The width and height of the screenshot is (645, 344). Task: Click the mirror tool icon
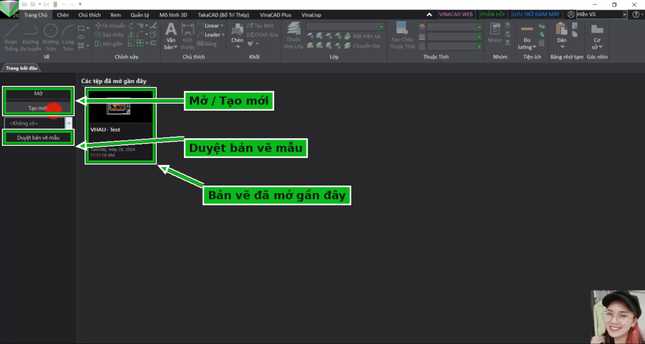(131, 35)
